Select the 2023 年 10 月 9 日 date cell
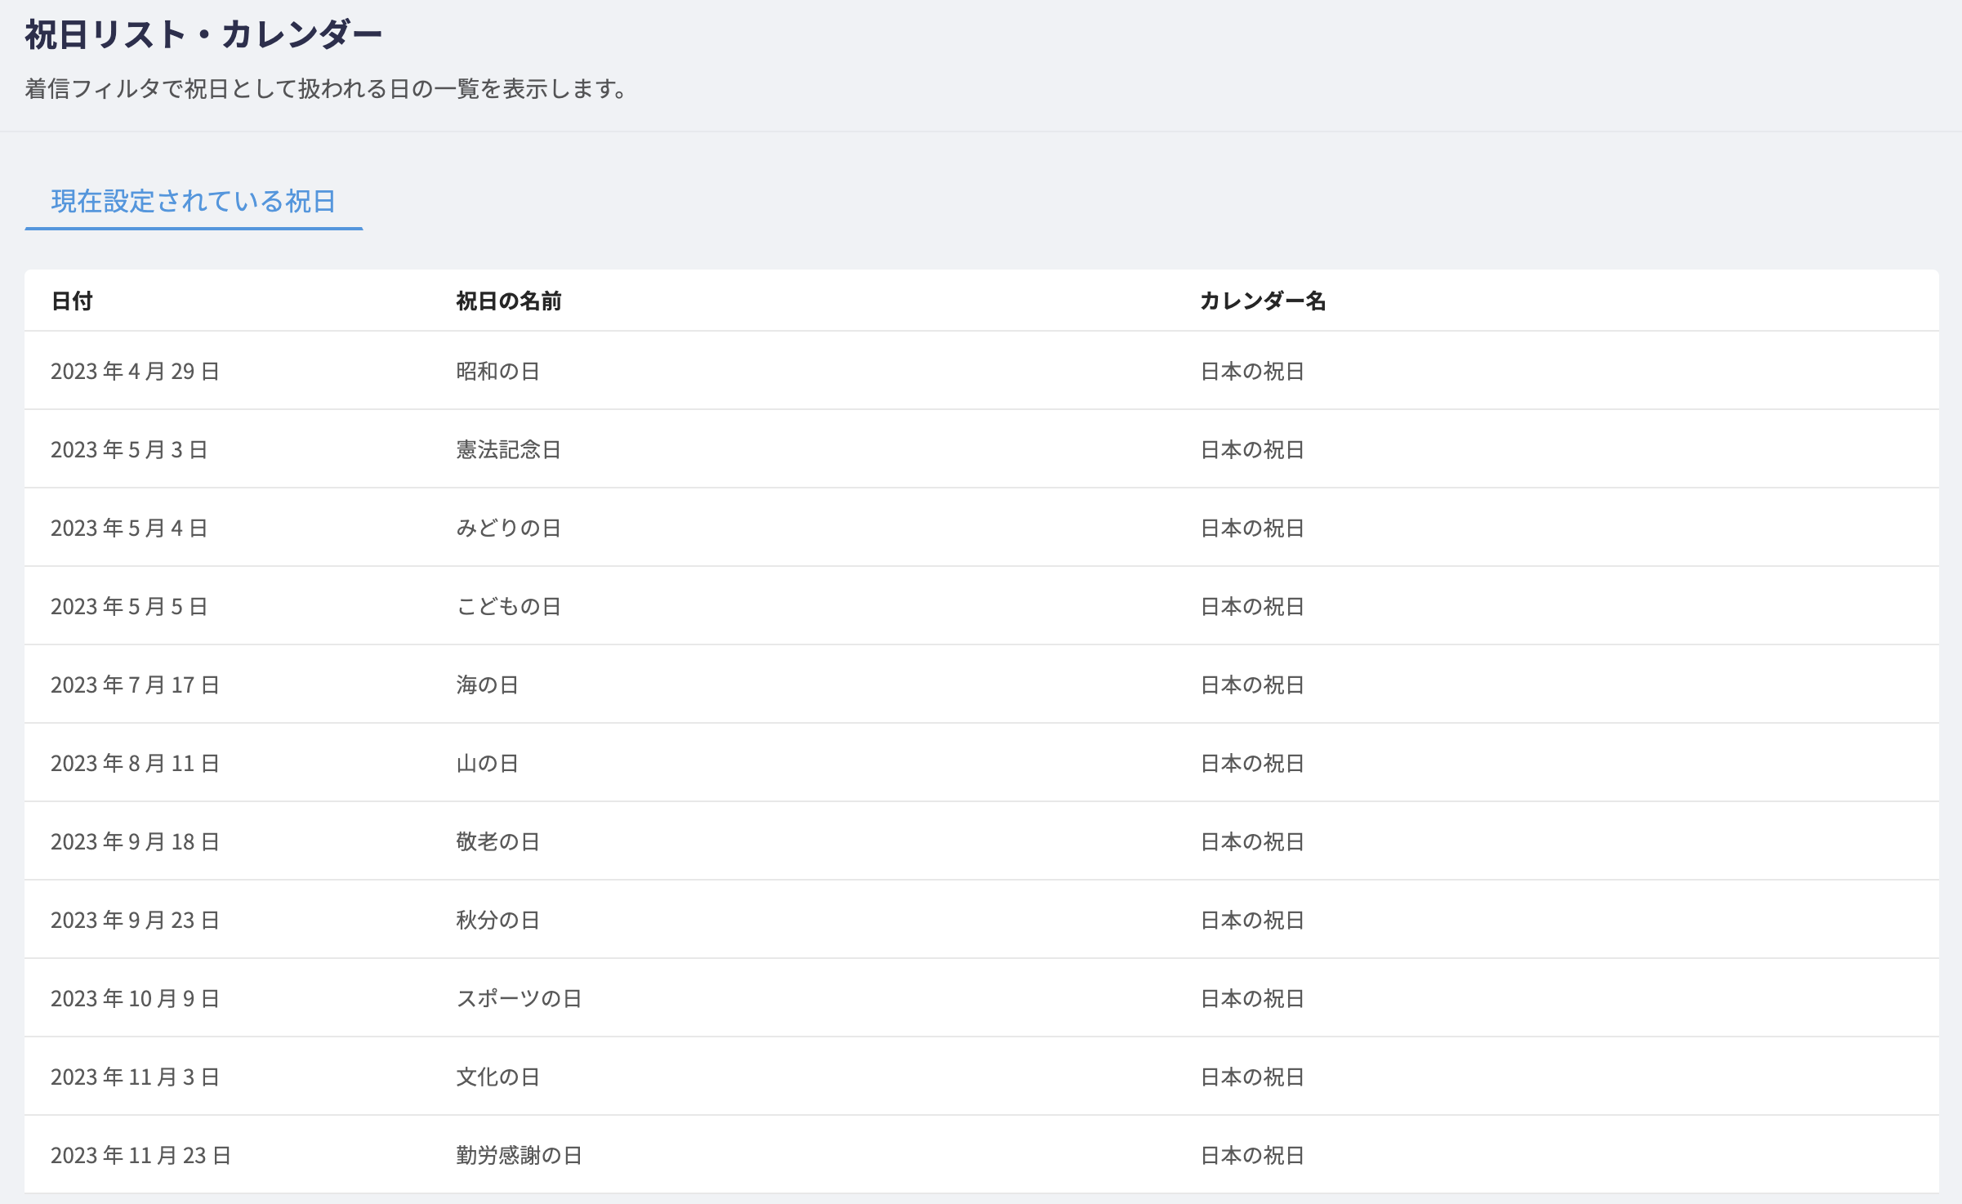The image size is (1962, 1204). pyautogui.click(x=135, y=998)
